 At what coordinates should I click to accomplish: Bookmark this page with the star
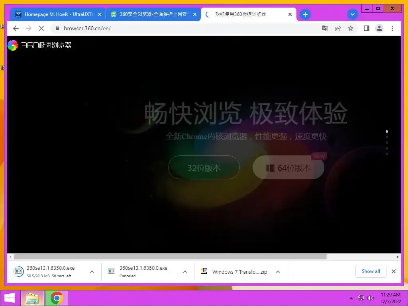point(351,28)
